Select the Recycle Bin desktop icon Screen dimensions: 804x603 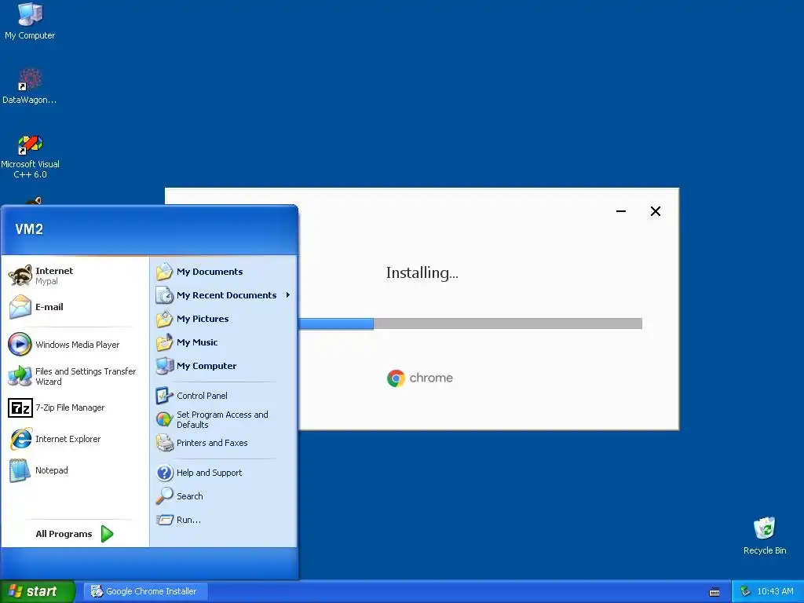coord(765,535)
